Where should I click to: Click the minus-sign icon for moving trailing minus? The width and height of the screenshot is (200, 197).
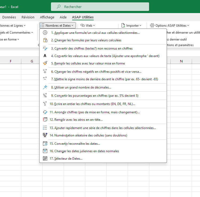click(45, 79)
